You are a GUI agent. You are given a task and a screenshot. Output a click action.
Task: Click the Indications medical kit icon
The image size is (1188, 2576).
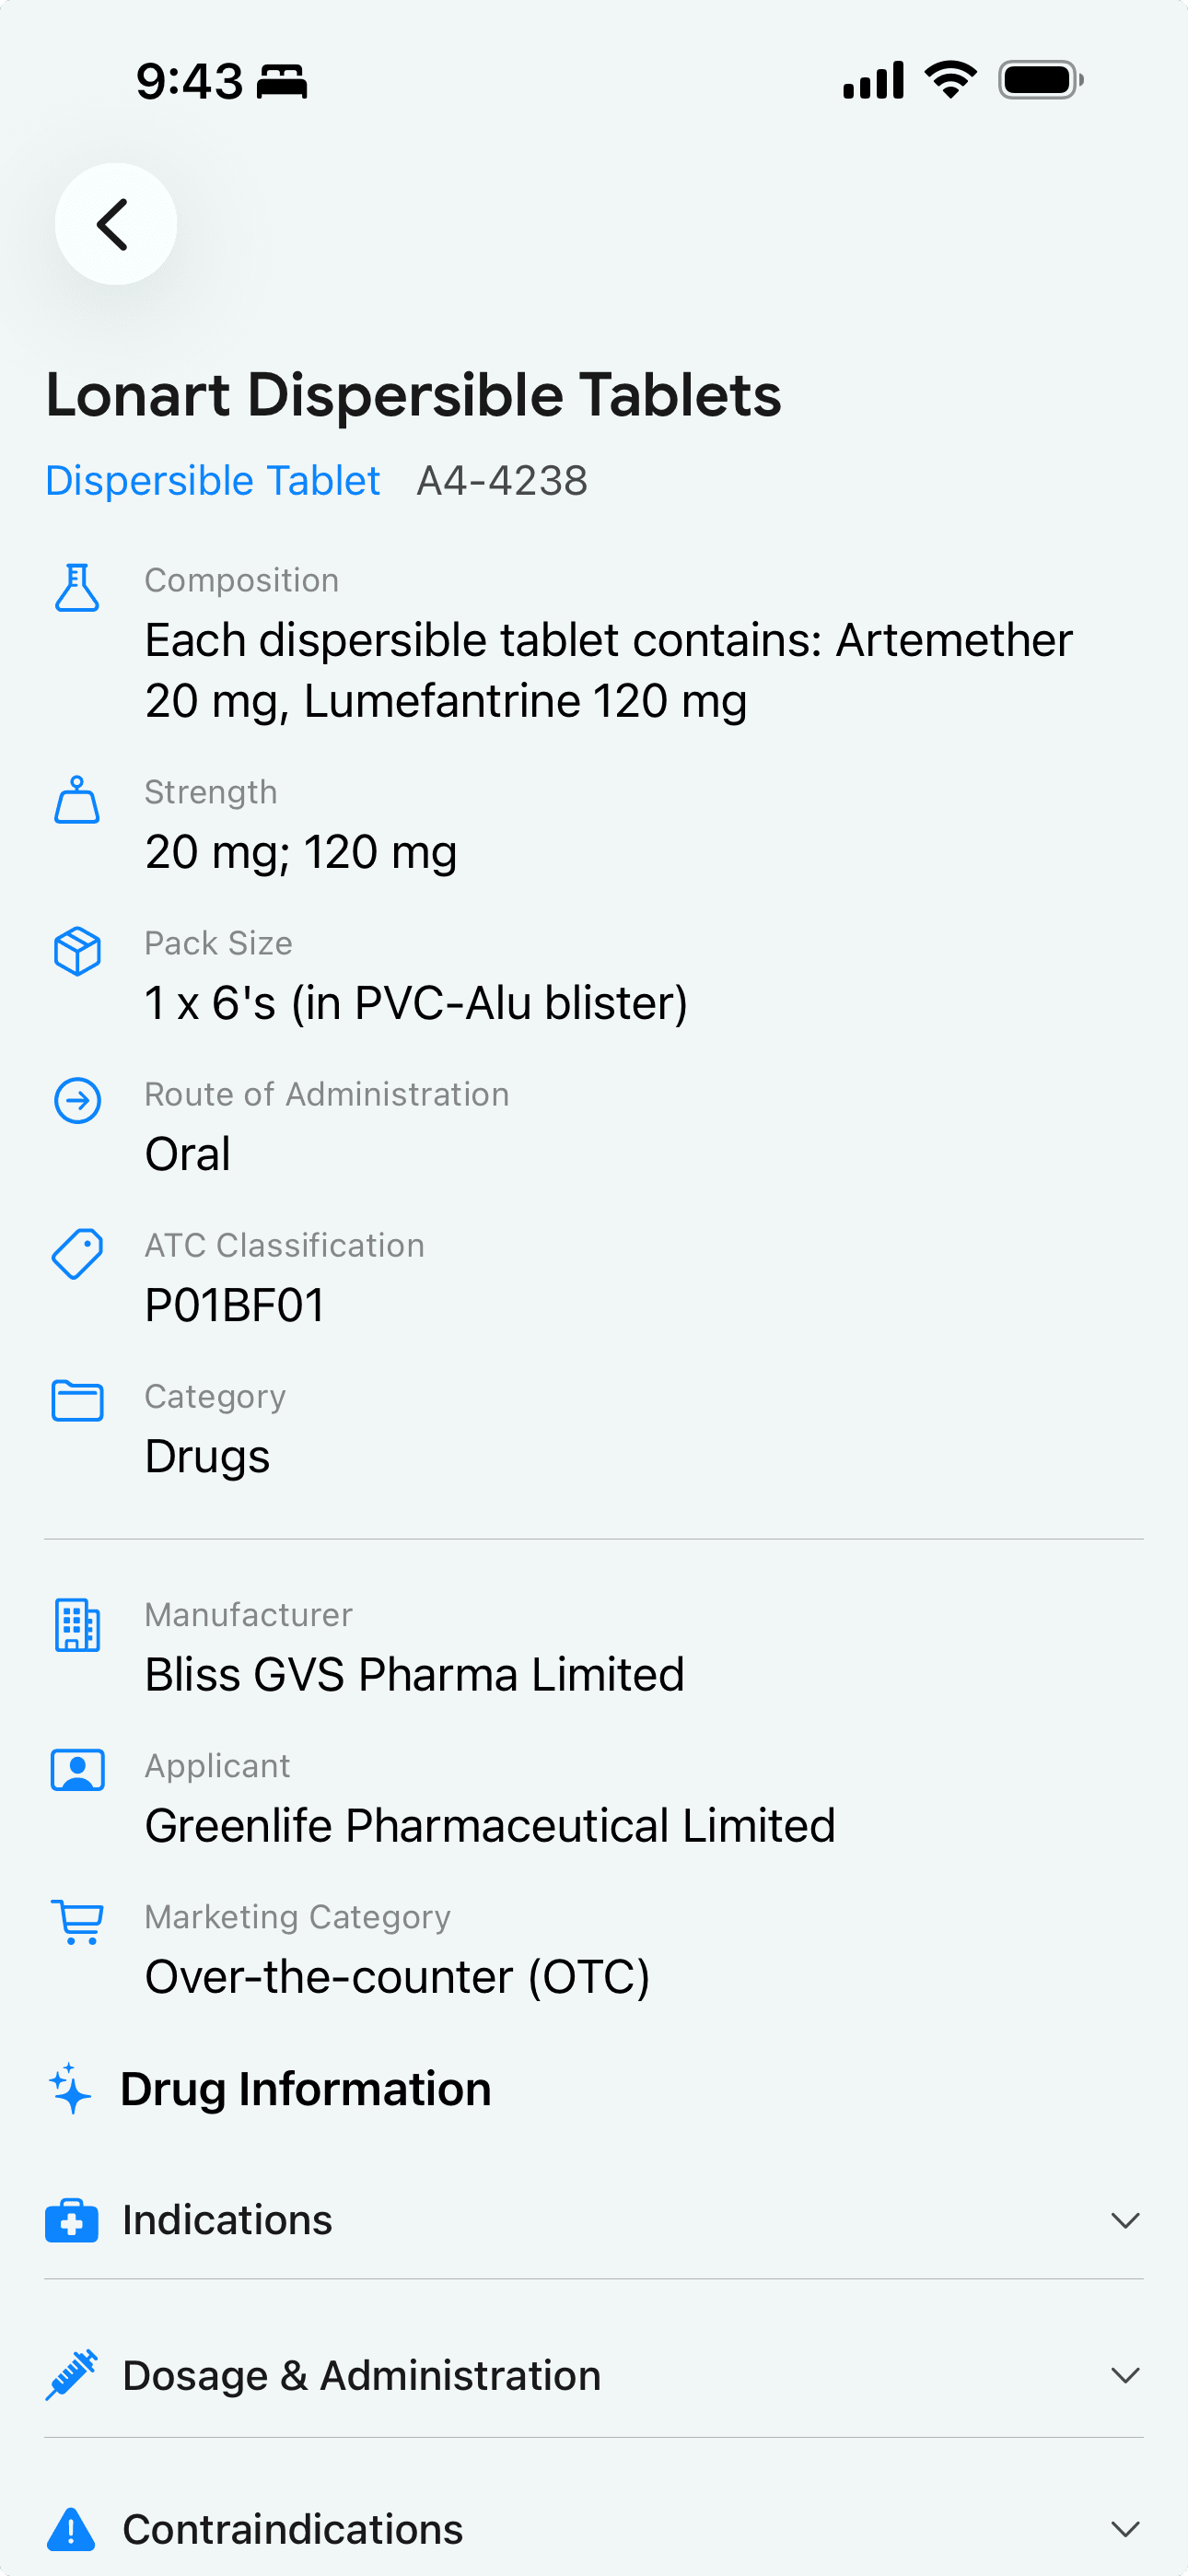point(72,2221)
